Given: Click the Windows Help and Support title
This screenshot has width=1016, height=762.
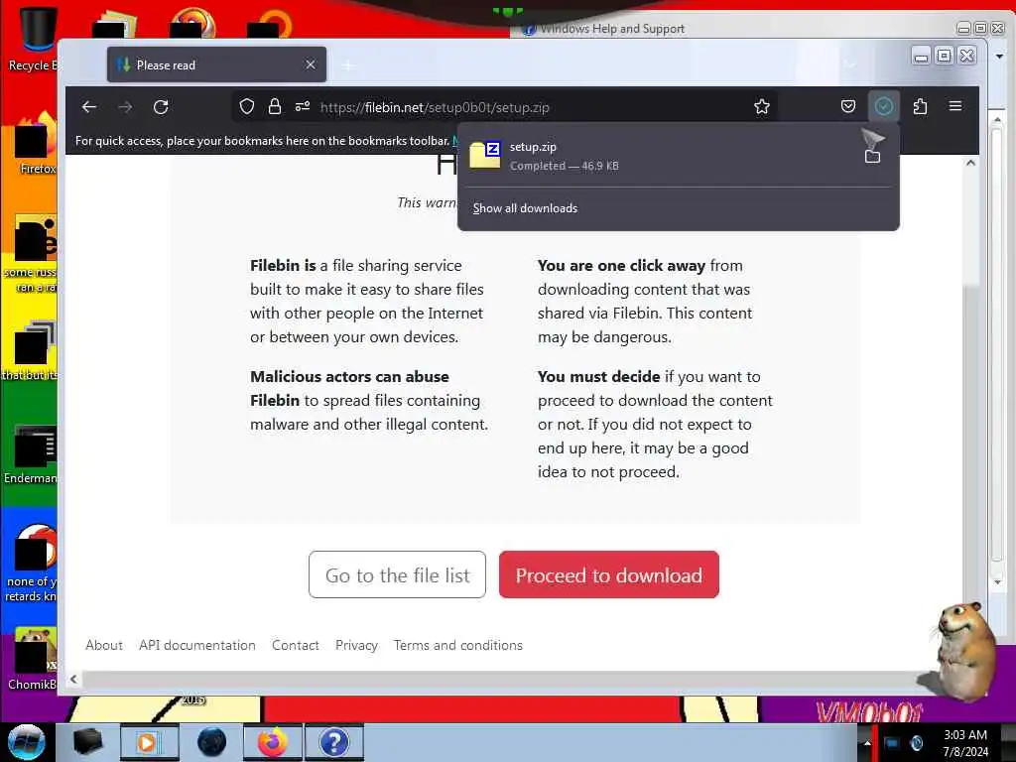Looking at the screenshot, I should (x=612, y=29).
